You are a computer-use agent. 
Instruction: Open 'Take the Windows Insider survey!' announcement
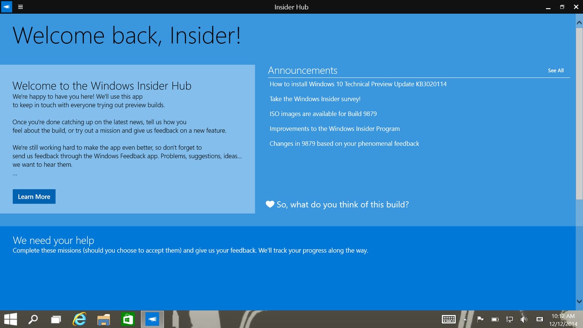[x=314, y=99]
